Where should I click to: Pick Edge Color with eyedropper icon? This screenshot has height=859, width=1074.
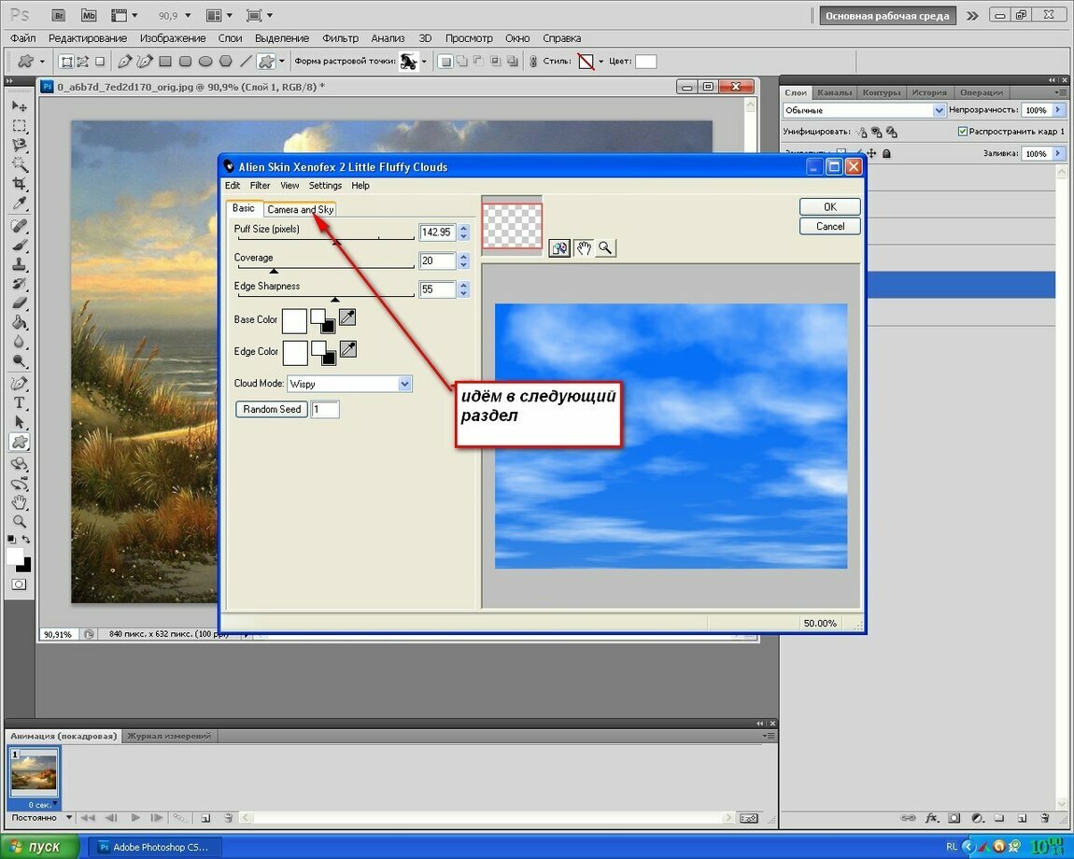[x=348, y=349]
